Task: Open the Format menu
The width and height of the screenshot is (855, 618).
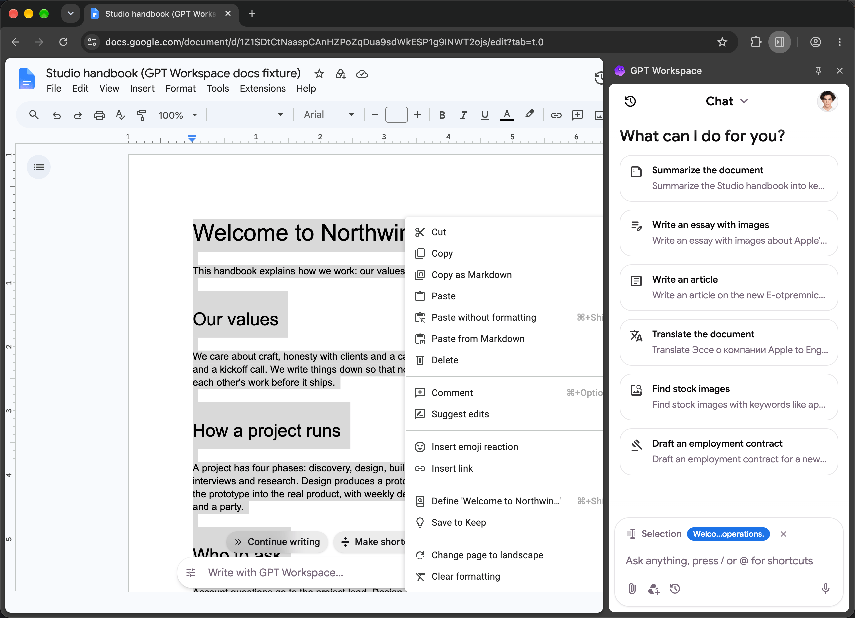Action: pos(181,88)
